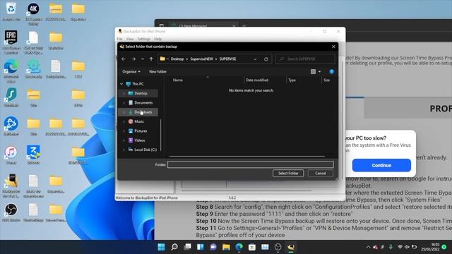Expand the Documents tree node
Viewport: 452px width, 254px height.
point(124,103)
